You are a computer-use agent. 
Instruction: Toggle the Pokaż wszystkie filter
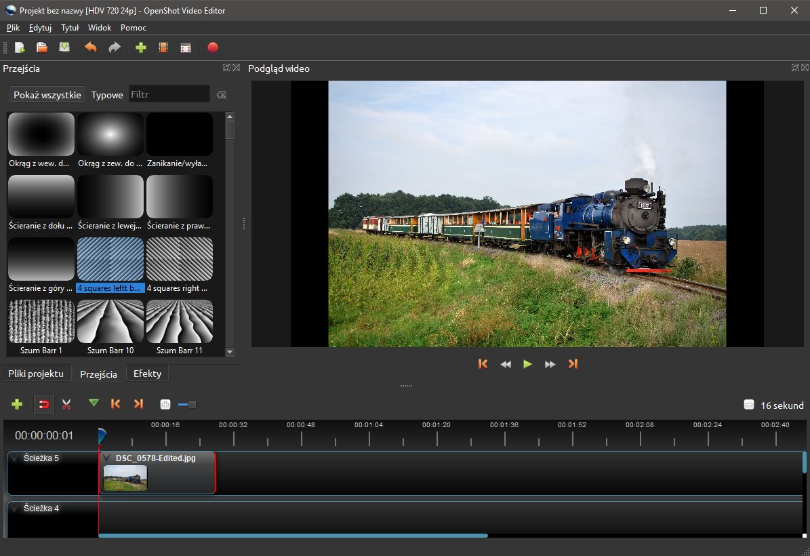(47, 95)
